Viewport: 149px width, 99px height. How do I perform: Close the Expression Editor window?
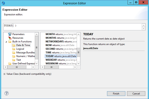click(x=143, y=2)
